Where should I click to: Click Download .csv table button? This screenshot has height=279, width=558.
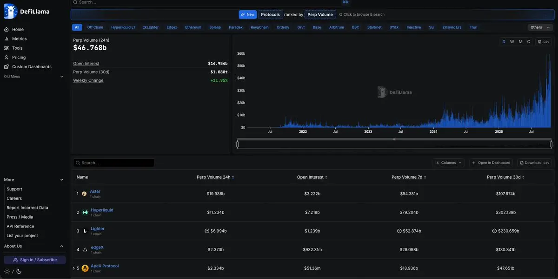tap(534, 162)
